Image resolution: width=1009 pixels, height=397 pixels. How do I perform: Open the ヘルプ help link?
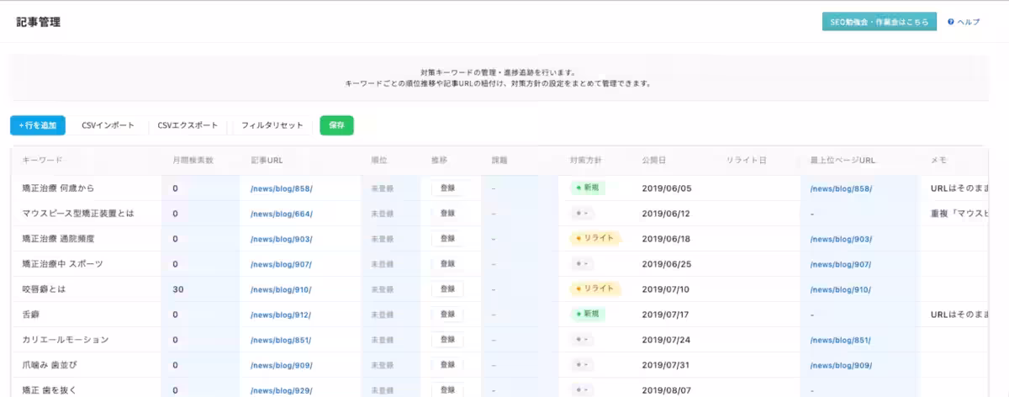pyautogui.click(x=964, y=22)
